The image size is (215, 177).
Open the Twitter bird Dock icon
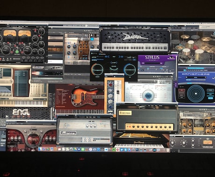click(122, 150)
